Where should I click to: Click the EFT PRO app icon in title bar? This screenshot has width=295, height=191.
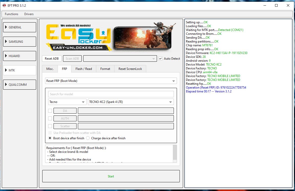pos(4,5)
